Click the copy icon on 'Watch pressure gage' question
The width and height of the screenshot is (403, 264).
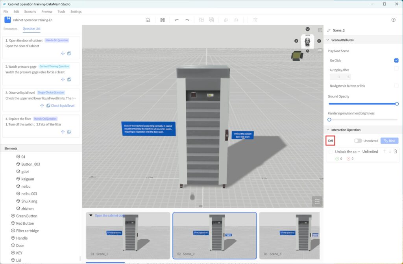coord(69,79)
